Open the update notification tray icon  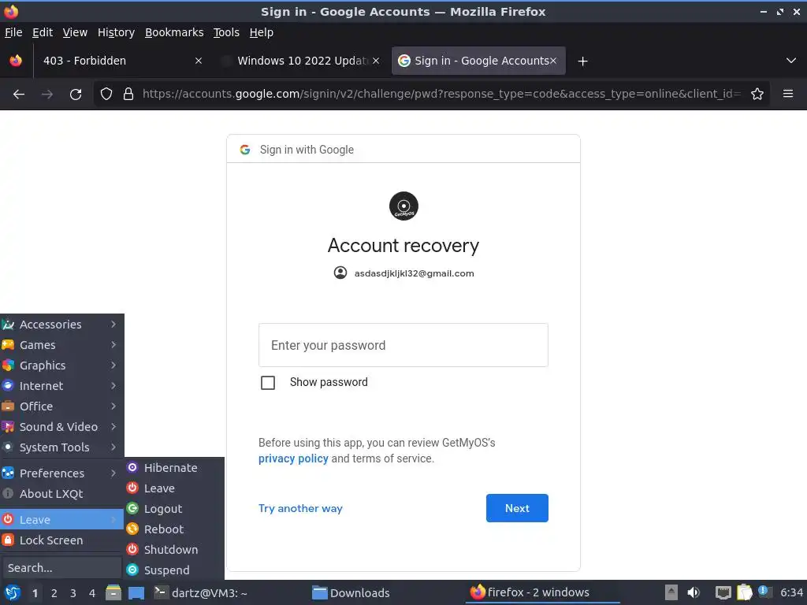coord(763,592)
